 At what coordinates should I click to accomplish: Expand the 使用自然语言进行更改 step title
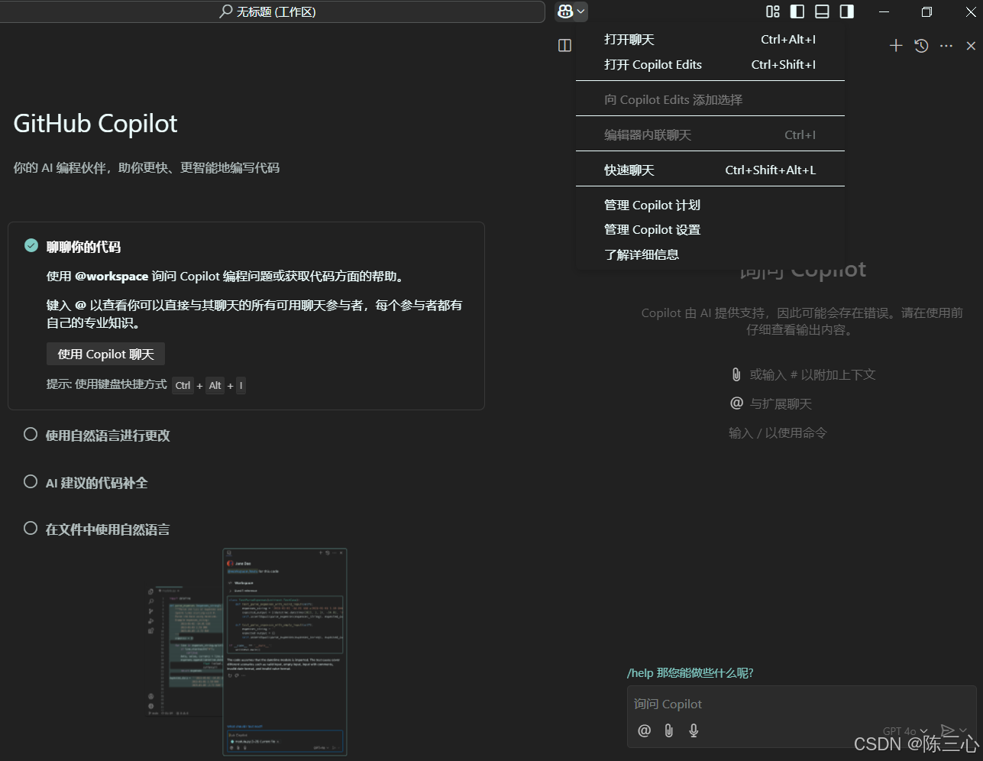tap(108, 436)
